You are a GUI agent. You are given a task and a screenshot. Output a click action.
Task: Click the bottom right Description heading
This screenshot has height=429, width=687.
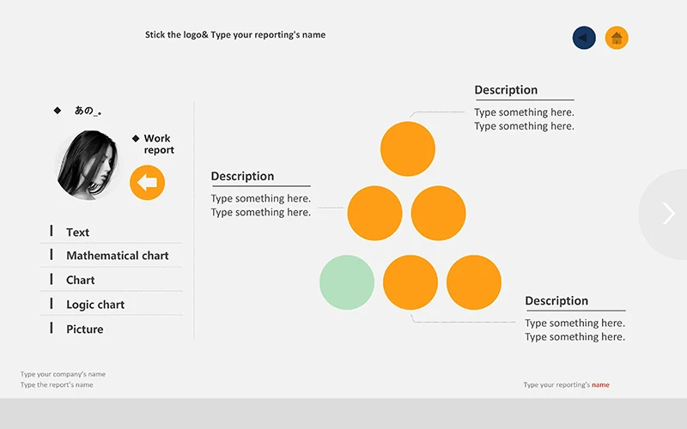click(556, 301)
